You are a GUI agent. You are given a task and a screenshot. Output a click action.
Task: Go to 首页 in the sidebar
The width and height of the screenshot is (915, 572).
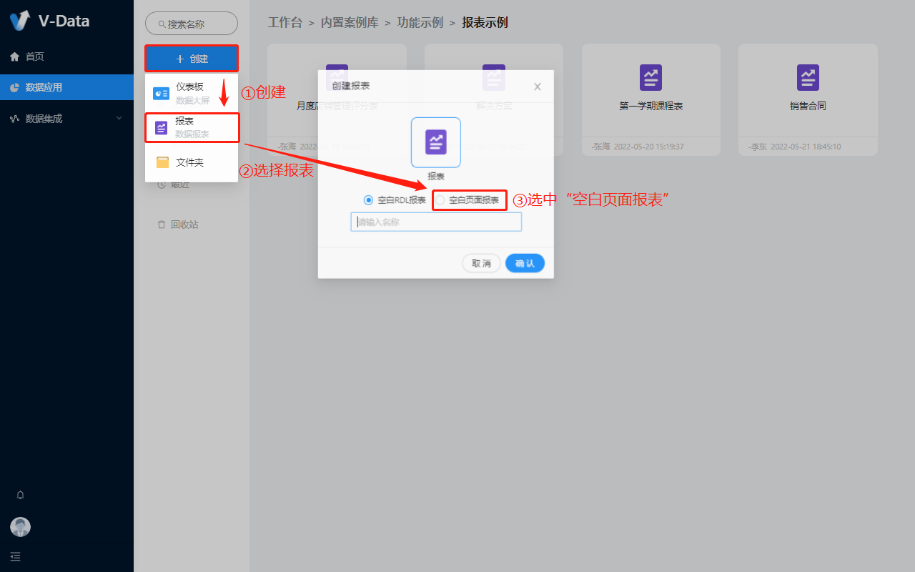point(34,56)
